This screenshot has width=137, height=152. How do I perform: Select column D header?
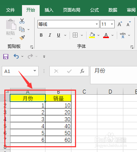[x=110, y=91]
